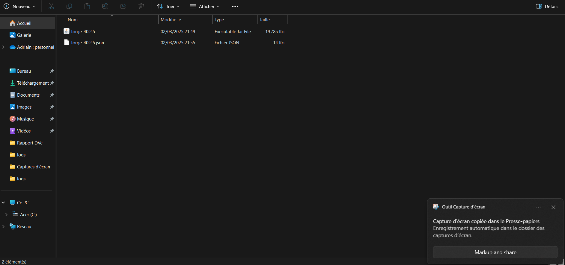Click the Copy icon in toolbar
This screenshot has width=565, height=265.
click(69, 6)
